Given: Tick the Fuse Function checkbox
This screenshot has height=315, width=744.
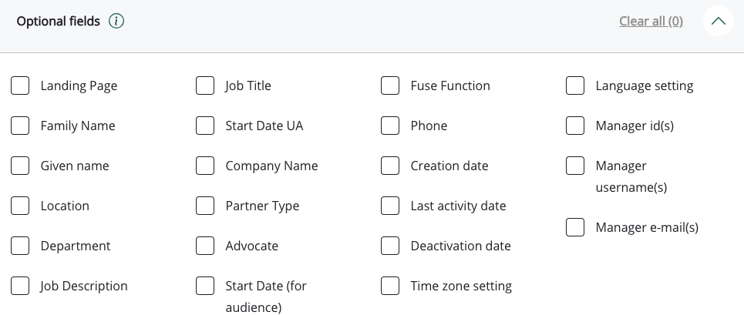Looking at the screenshot, I should (x=390, y=85).
